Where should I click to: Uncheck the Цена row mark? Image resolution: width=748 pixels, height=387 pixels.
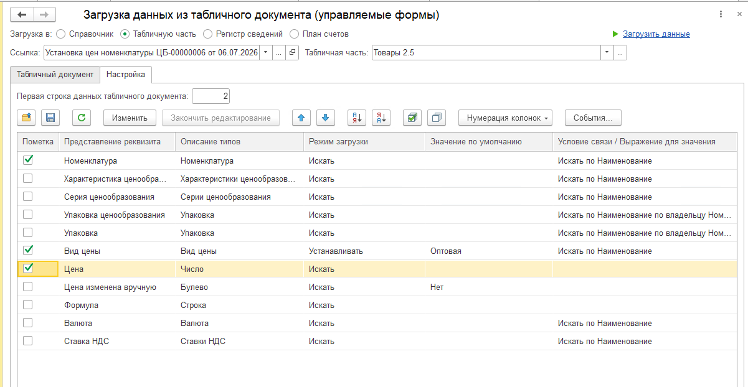click(x=28, y=269)
